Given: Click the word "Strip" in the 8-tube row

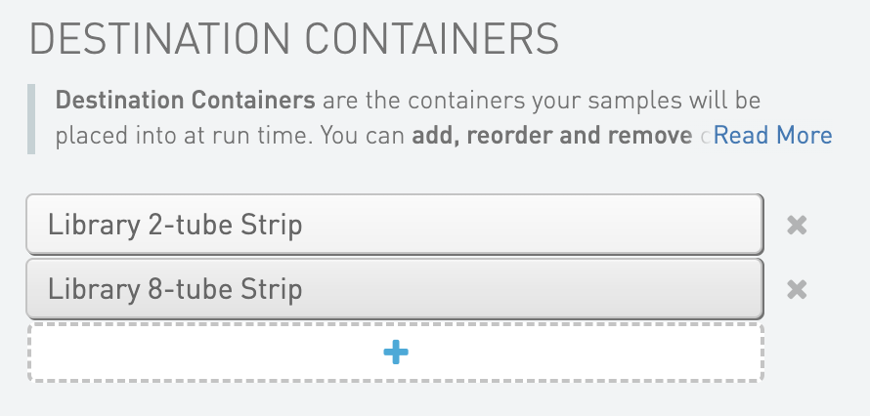Looking at the screenshot, I should click(x=270, y=289).
